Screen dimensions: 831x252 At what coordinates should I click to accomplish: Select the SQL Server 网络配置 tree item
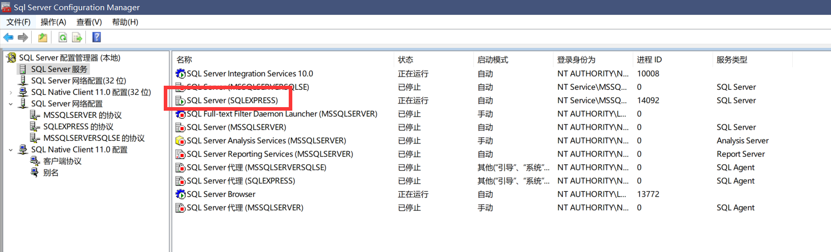(67, 104)
